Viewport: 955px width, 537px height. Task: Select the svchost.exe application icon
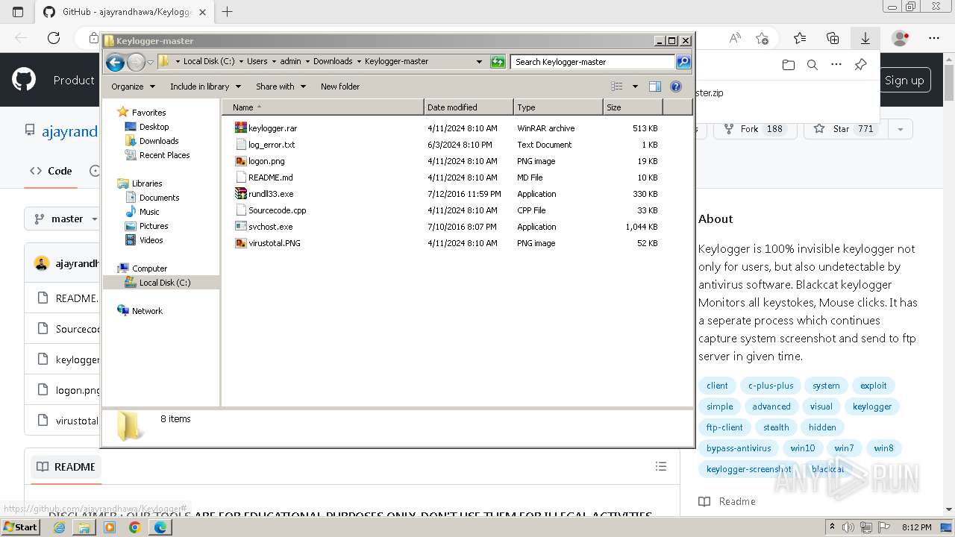[240, 227]
